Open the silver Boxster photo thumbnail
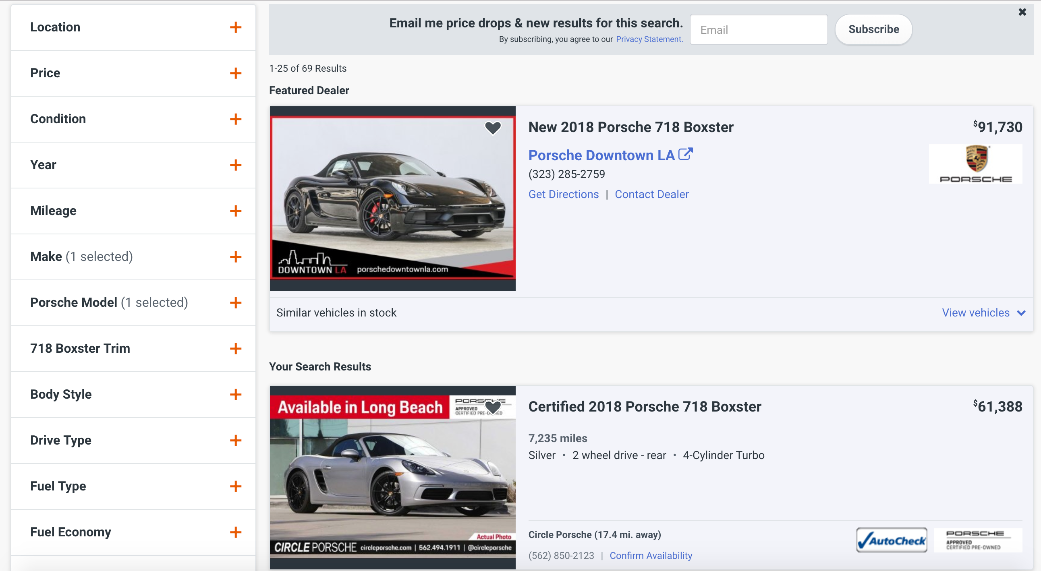1041x571 pixels. (x=392, y=477)
